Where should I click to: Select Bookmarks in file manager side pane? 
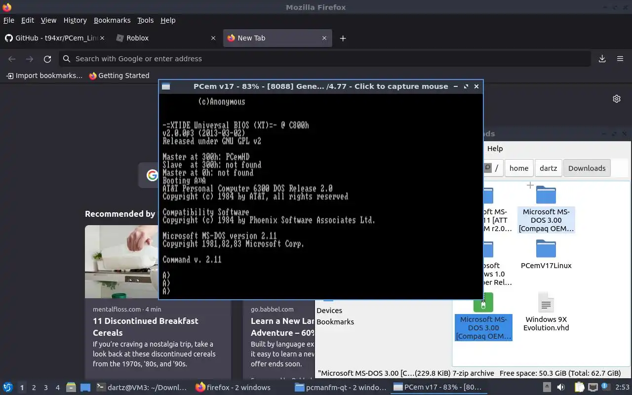click(335, 322)
